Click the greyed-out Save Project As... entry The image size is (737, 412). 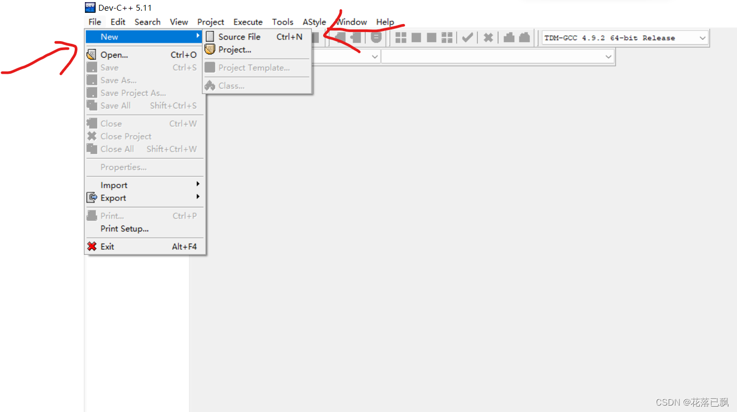(145, 93)
